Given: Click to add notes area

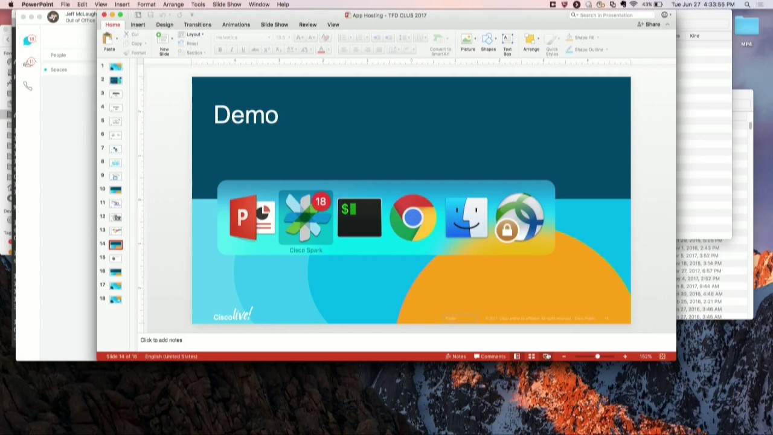Looking at the screenshot, I should pos(161,340).
